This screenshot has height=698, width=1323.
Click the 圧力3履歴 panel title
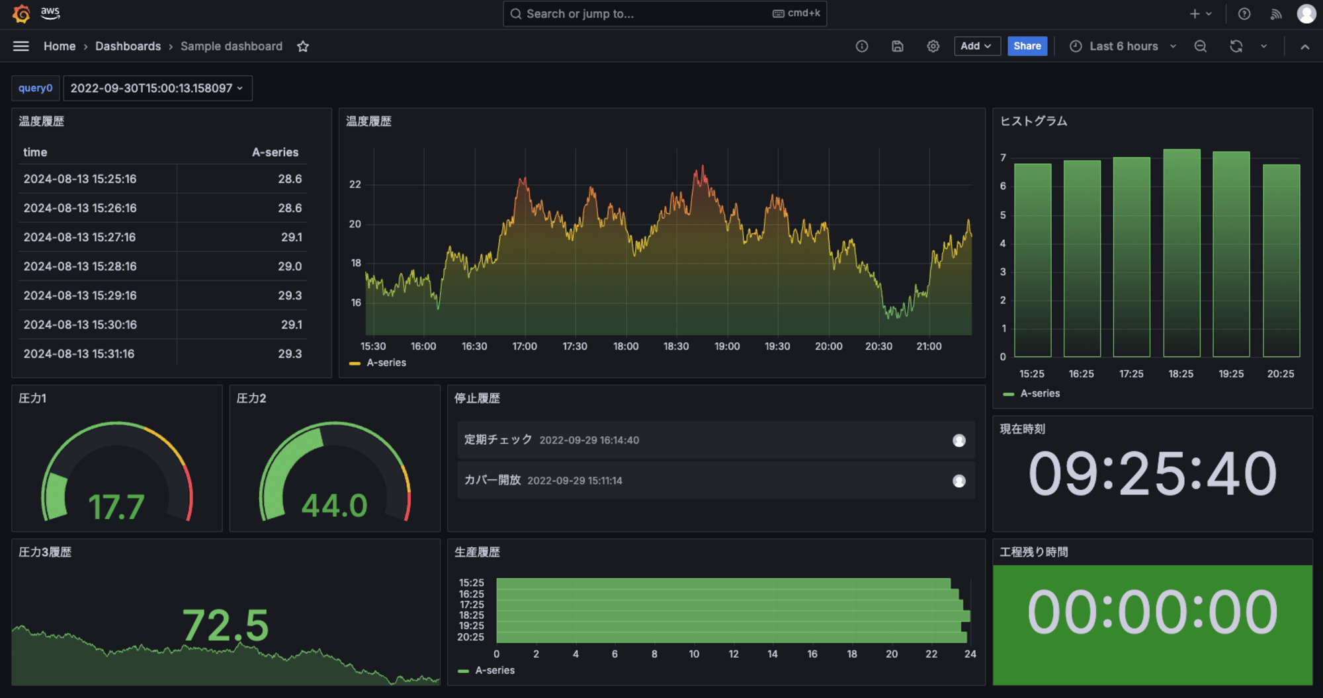[45, 552]
